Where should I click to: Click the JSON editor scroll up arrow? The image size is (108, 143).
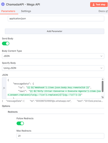(x=103, y=79)
